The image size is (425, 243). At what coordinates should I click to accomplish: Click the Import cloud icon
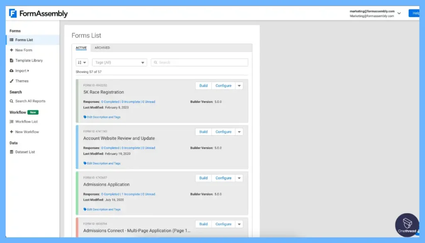tap(11, 71)
